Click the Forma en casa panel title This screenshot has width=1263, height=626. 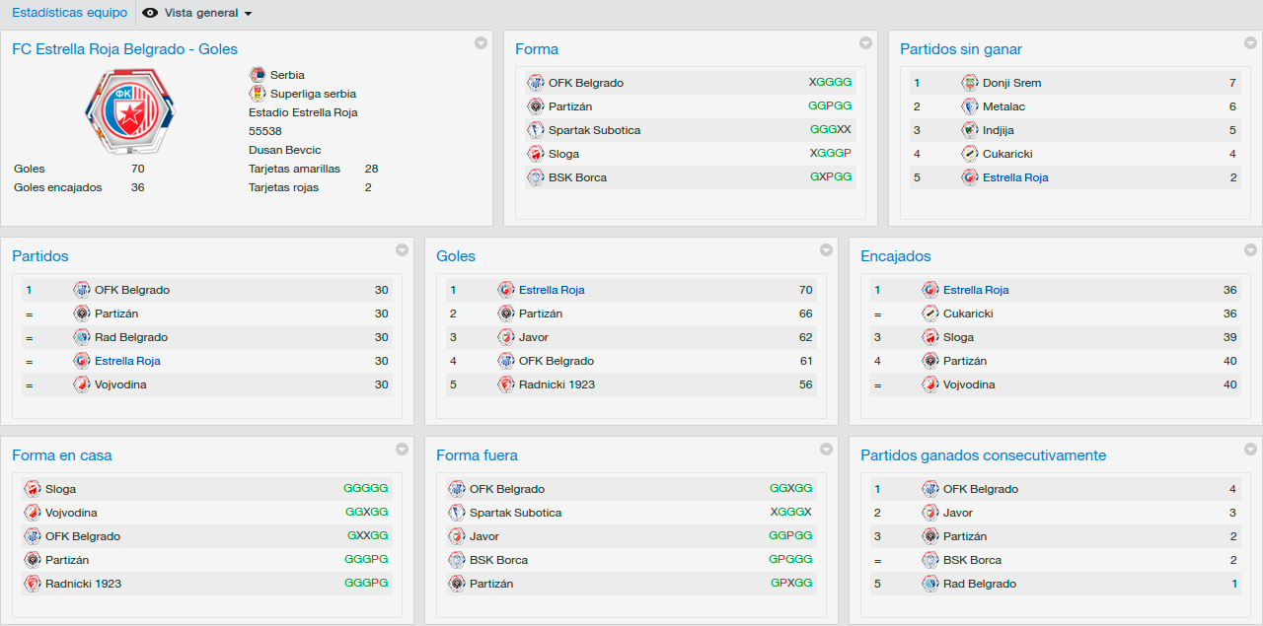[x=62, y=455]
